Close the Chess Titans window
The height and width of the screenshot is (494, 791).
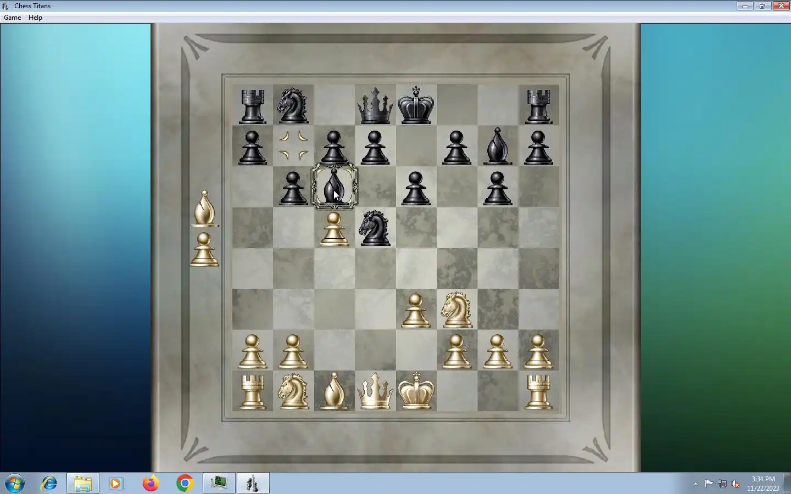(781, 6)
